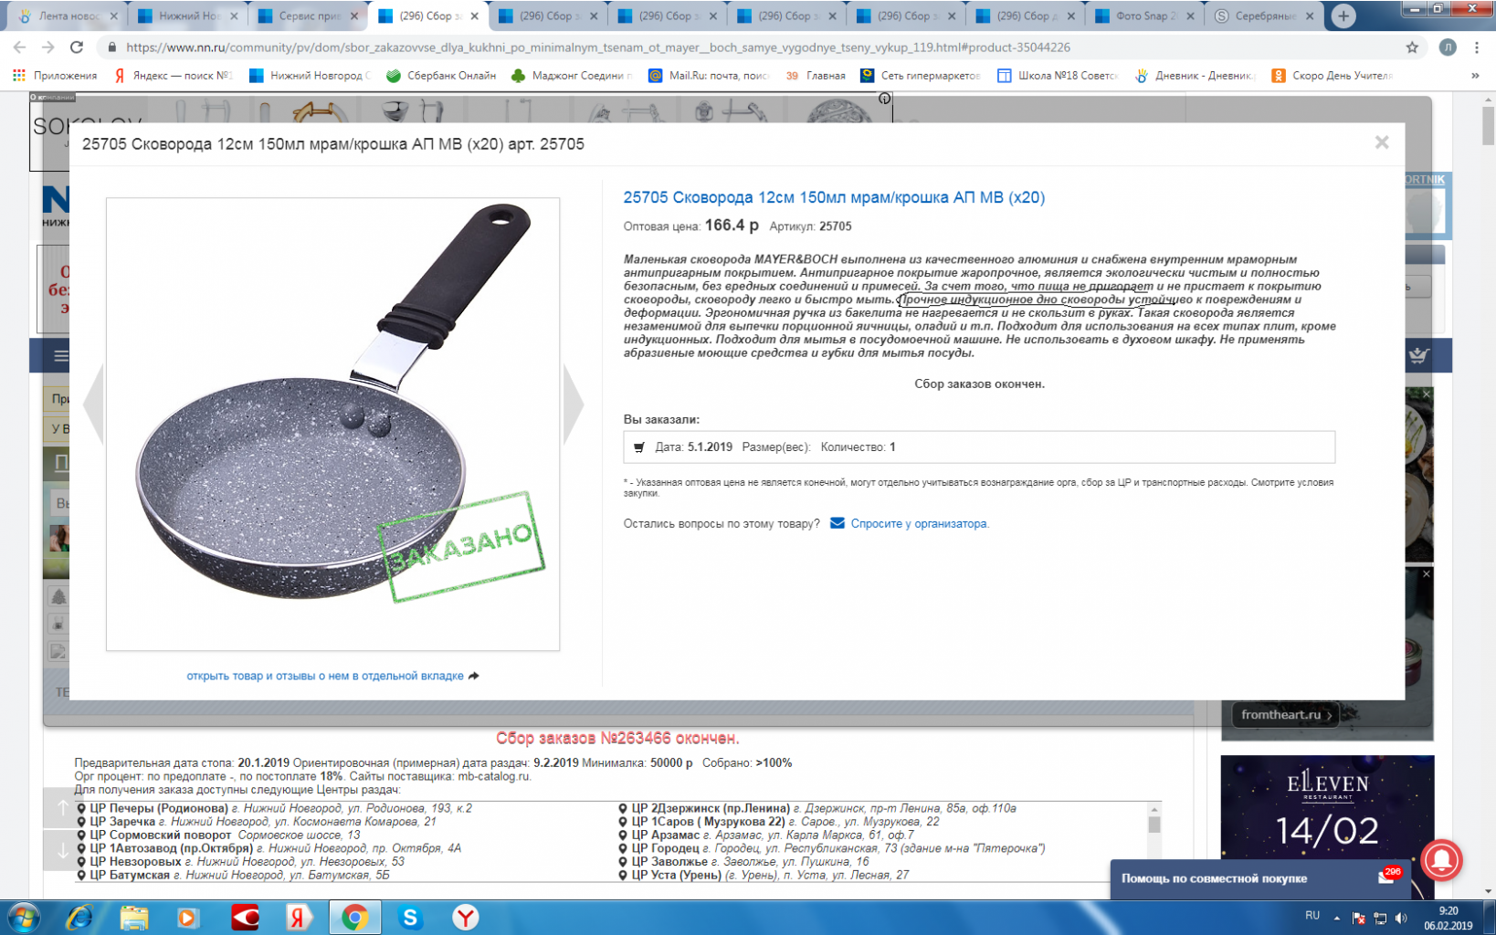Reload the page in Chrome
This screenshot has height=935, width=1496.
click(x=77, y=47)
